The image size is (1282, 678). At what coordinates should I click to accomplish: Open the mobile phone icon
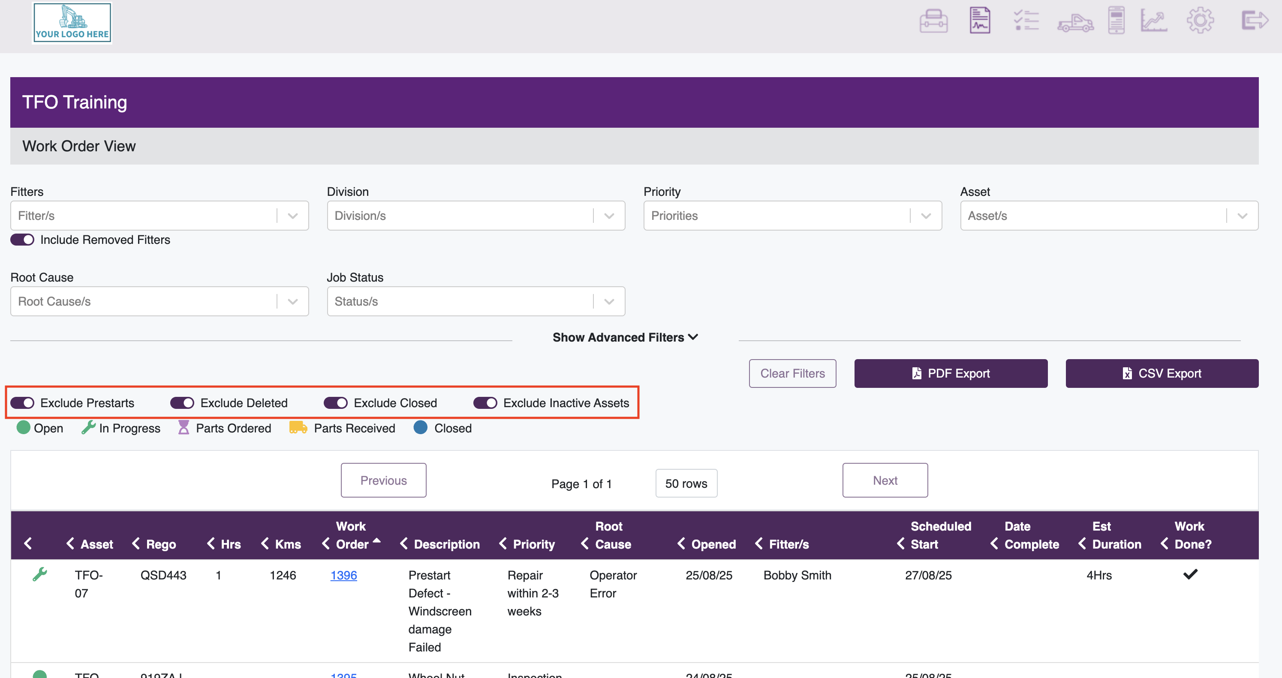click(x=1116, y=21)
